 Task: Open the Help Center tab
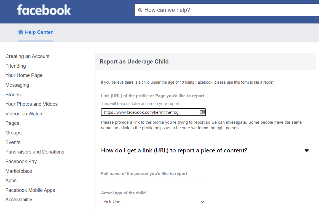click(x=39, y=32)
